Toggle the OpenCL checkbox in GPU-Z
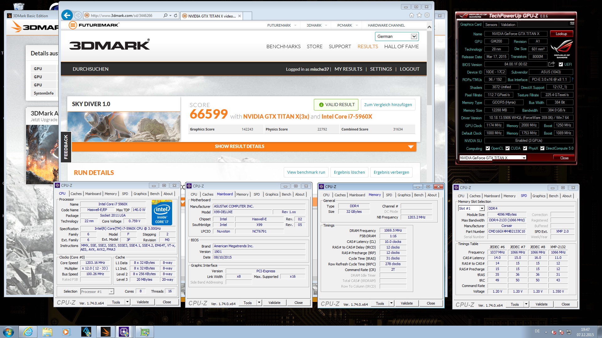This screenshot has width=602, height=338. [x=488, y=148]
